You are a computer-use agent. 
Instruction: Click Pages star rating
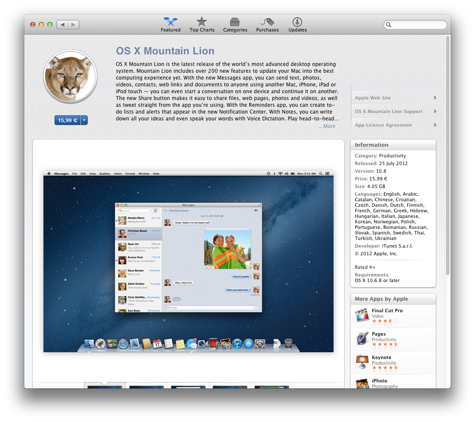click(385, 344)
